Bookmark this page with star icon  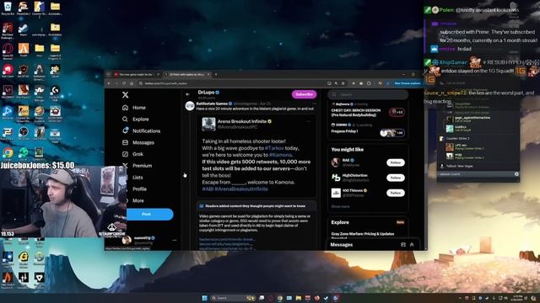pyautogui.click(x=343, y=83)
